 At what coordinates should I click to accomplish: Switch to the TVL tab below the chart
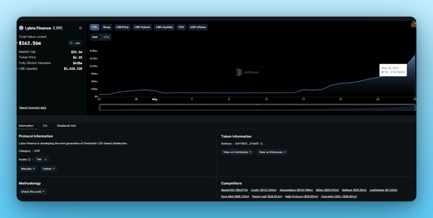45,126
